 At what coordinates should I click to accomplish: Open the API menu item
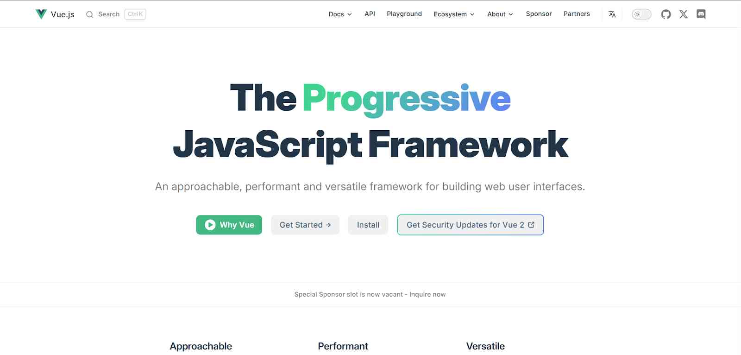point(370,14)
